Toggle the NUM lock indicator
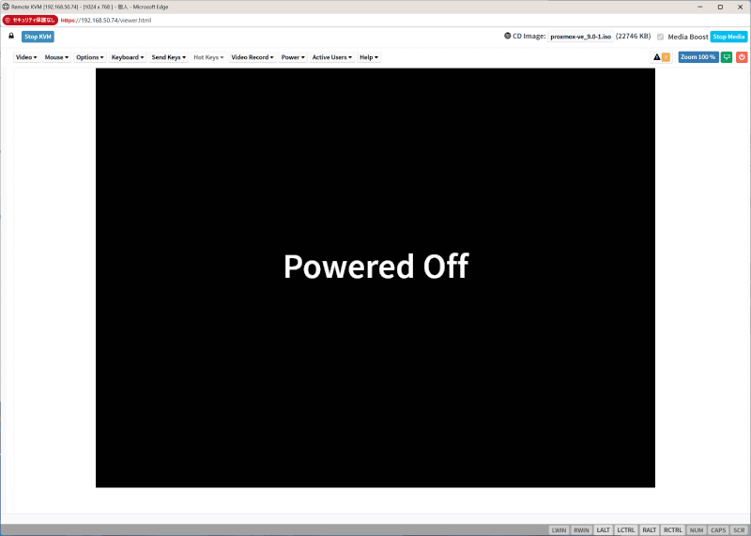751x536 pixels. (696, 530)
